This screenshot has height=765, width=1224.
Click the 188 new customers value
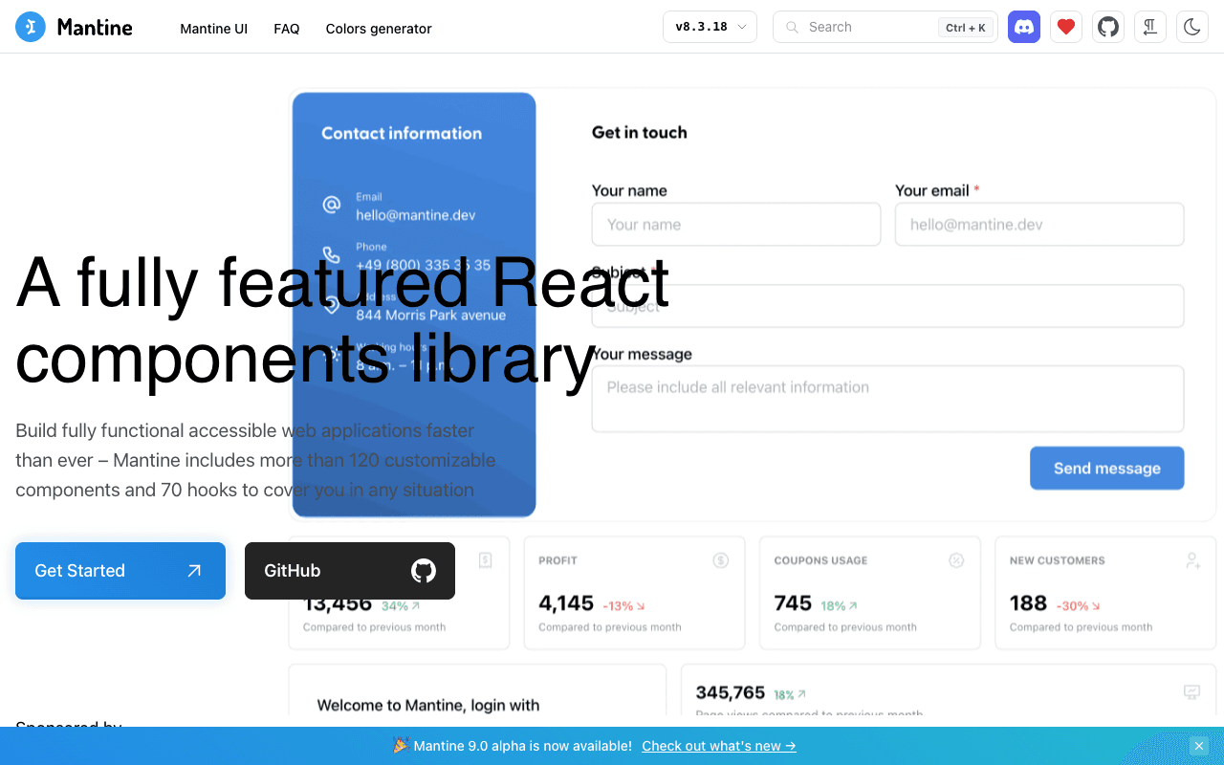[x=1028, y=603]
